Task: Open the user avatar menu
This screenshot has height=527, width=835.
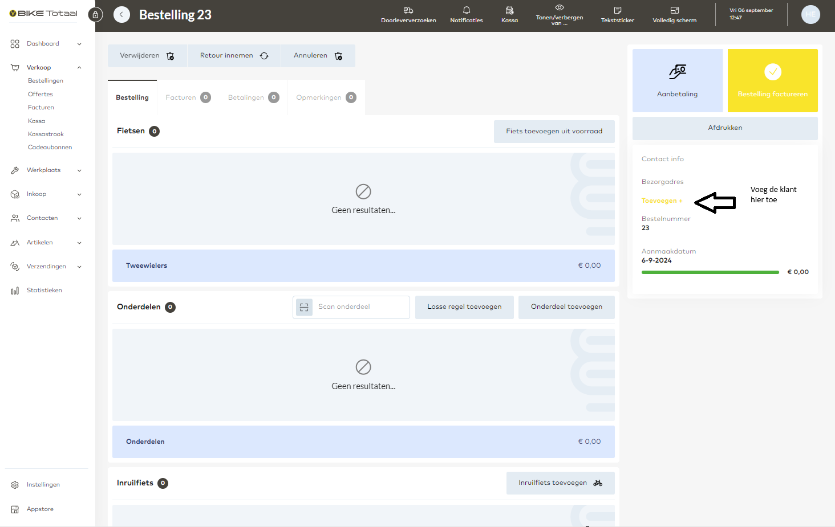Action: coord(810,15)
